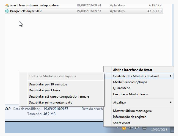
Task: Click date 19/09/2016 09:34 cell
Action: [89, 5]
